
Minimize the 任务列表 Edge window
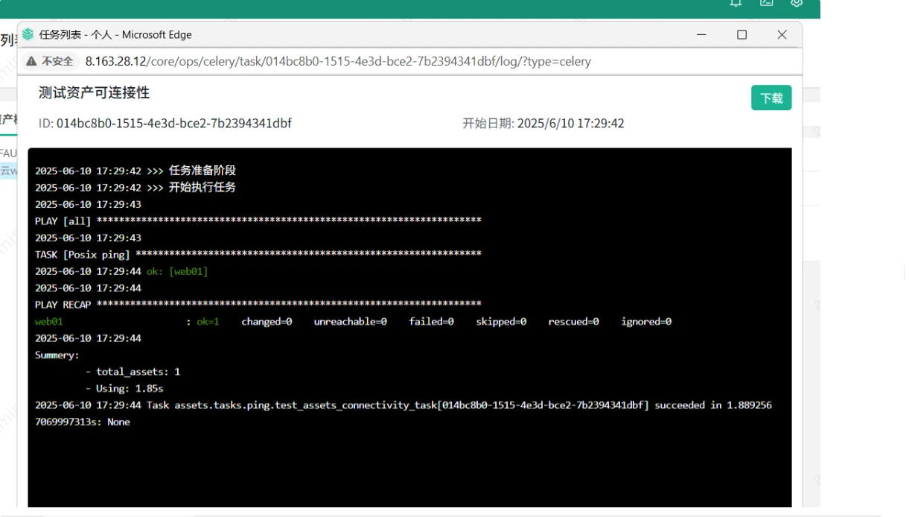click(701, 34)
